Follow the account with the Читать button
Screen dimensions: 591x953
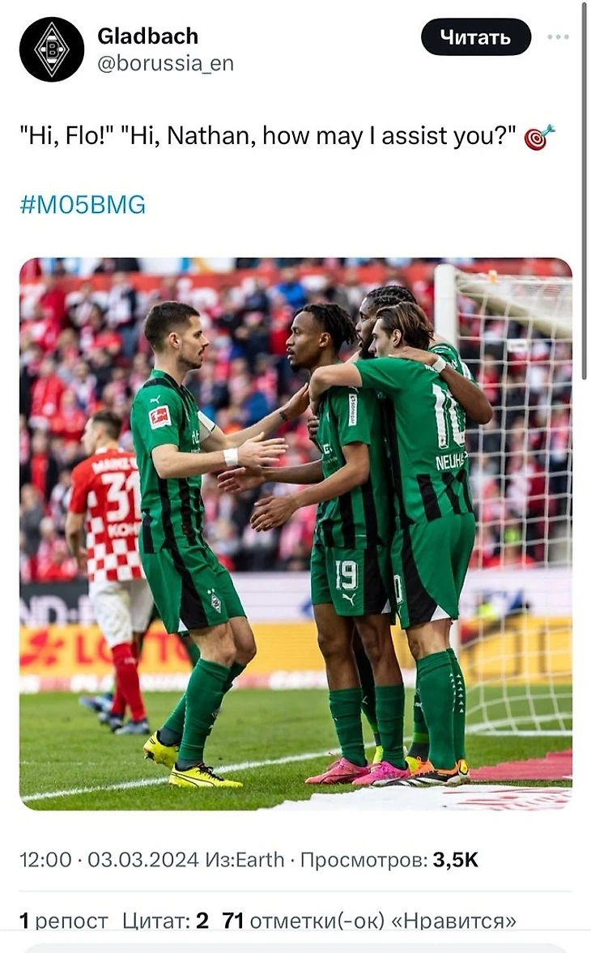pyautogui.click(x=475, y=37)
